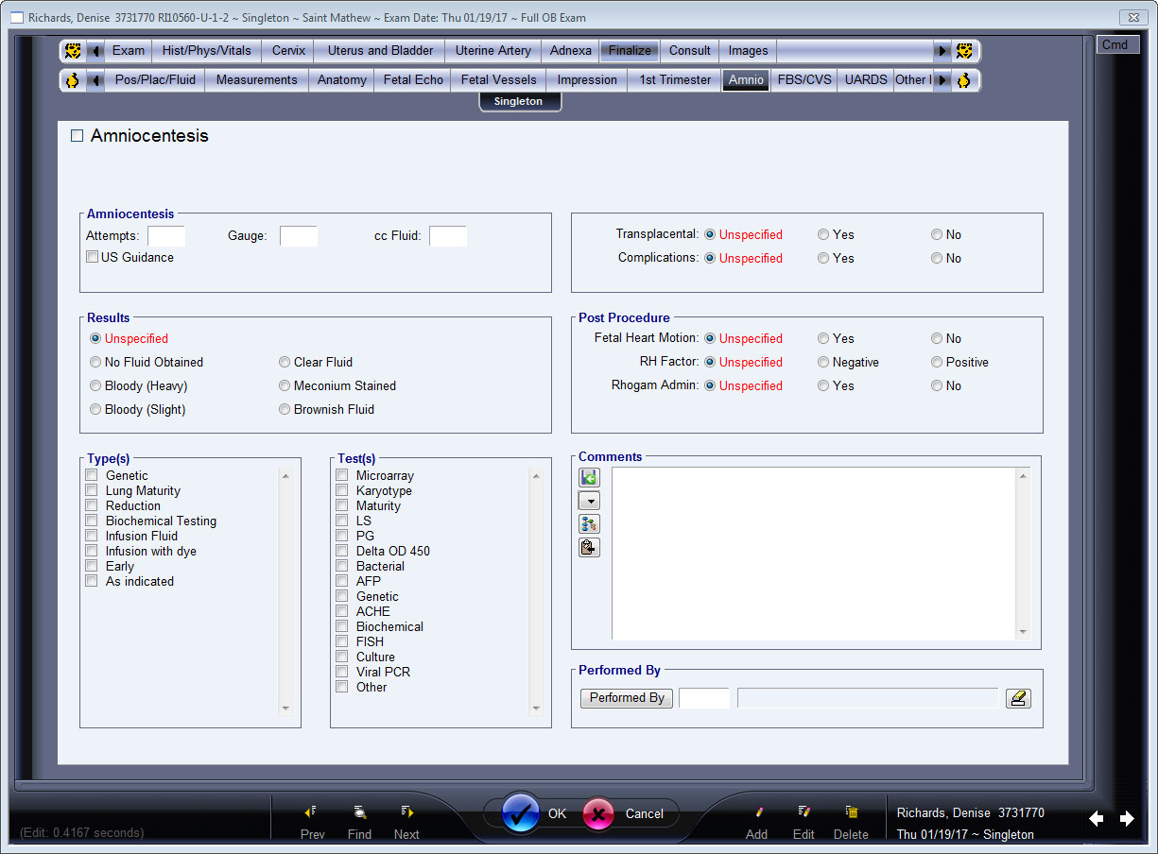Image resolution: width=1158 pixels, height=854 pixels.
Task: Click the Performed By button
Action: click(627, 698)
